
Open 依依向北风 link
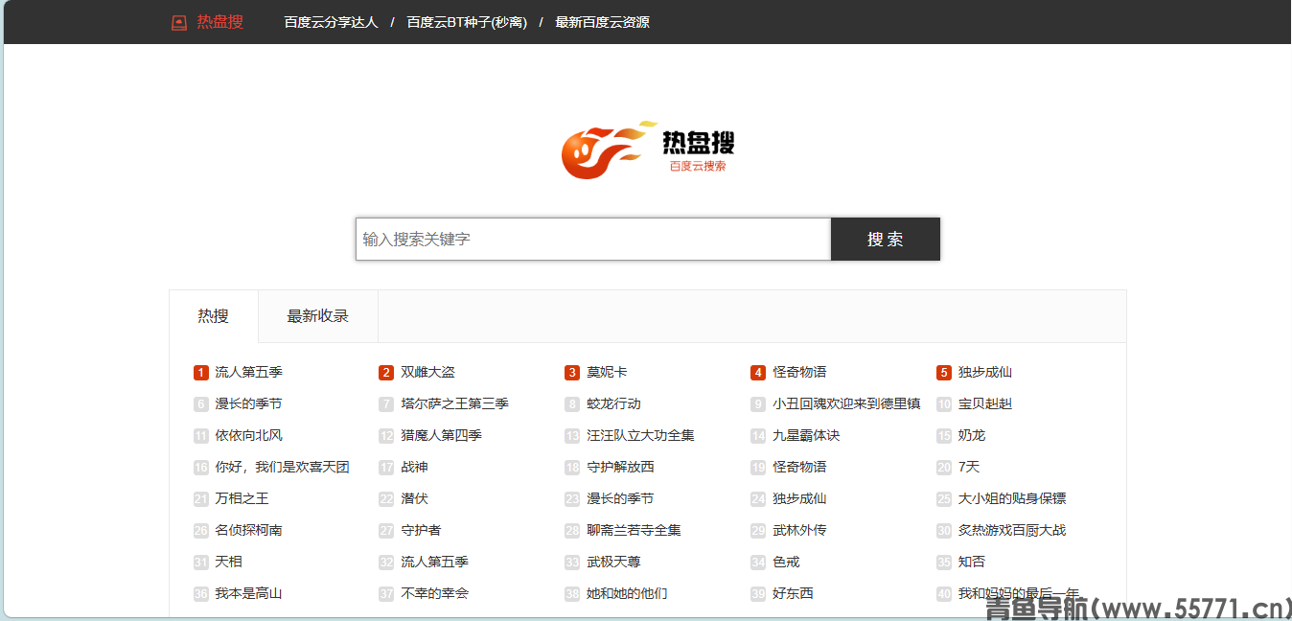click(x=248, y=435)
